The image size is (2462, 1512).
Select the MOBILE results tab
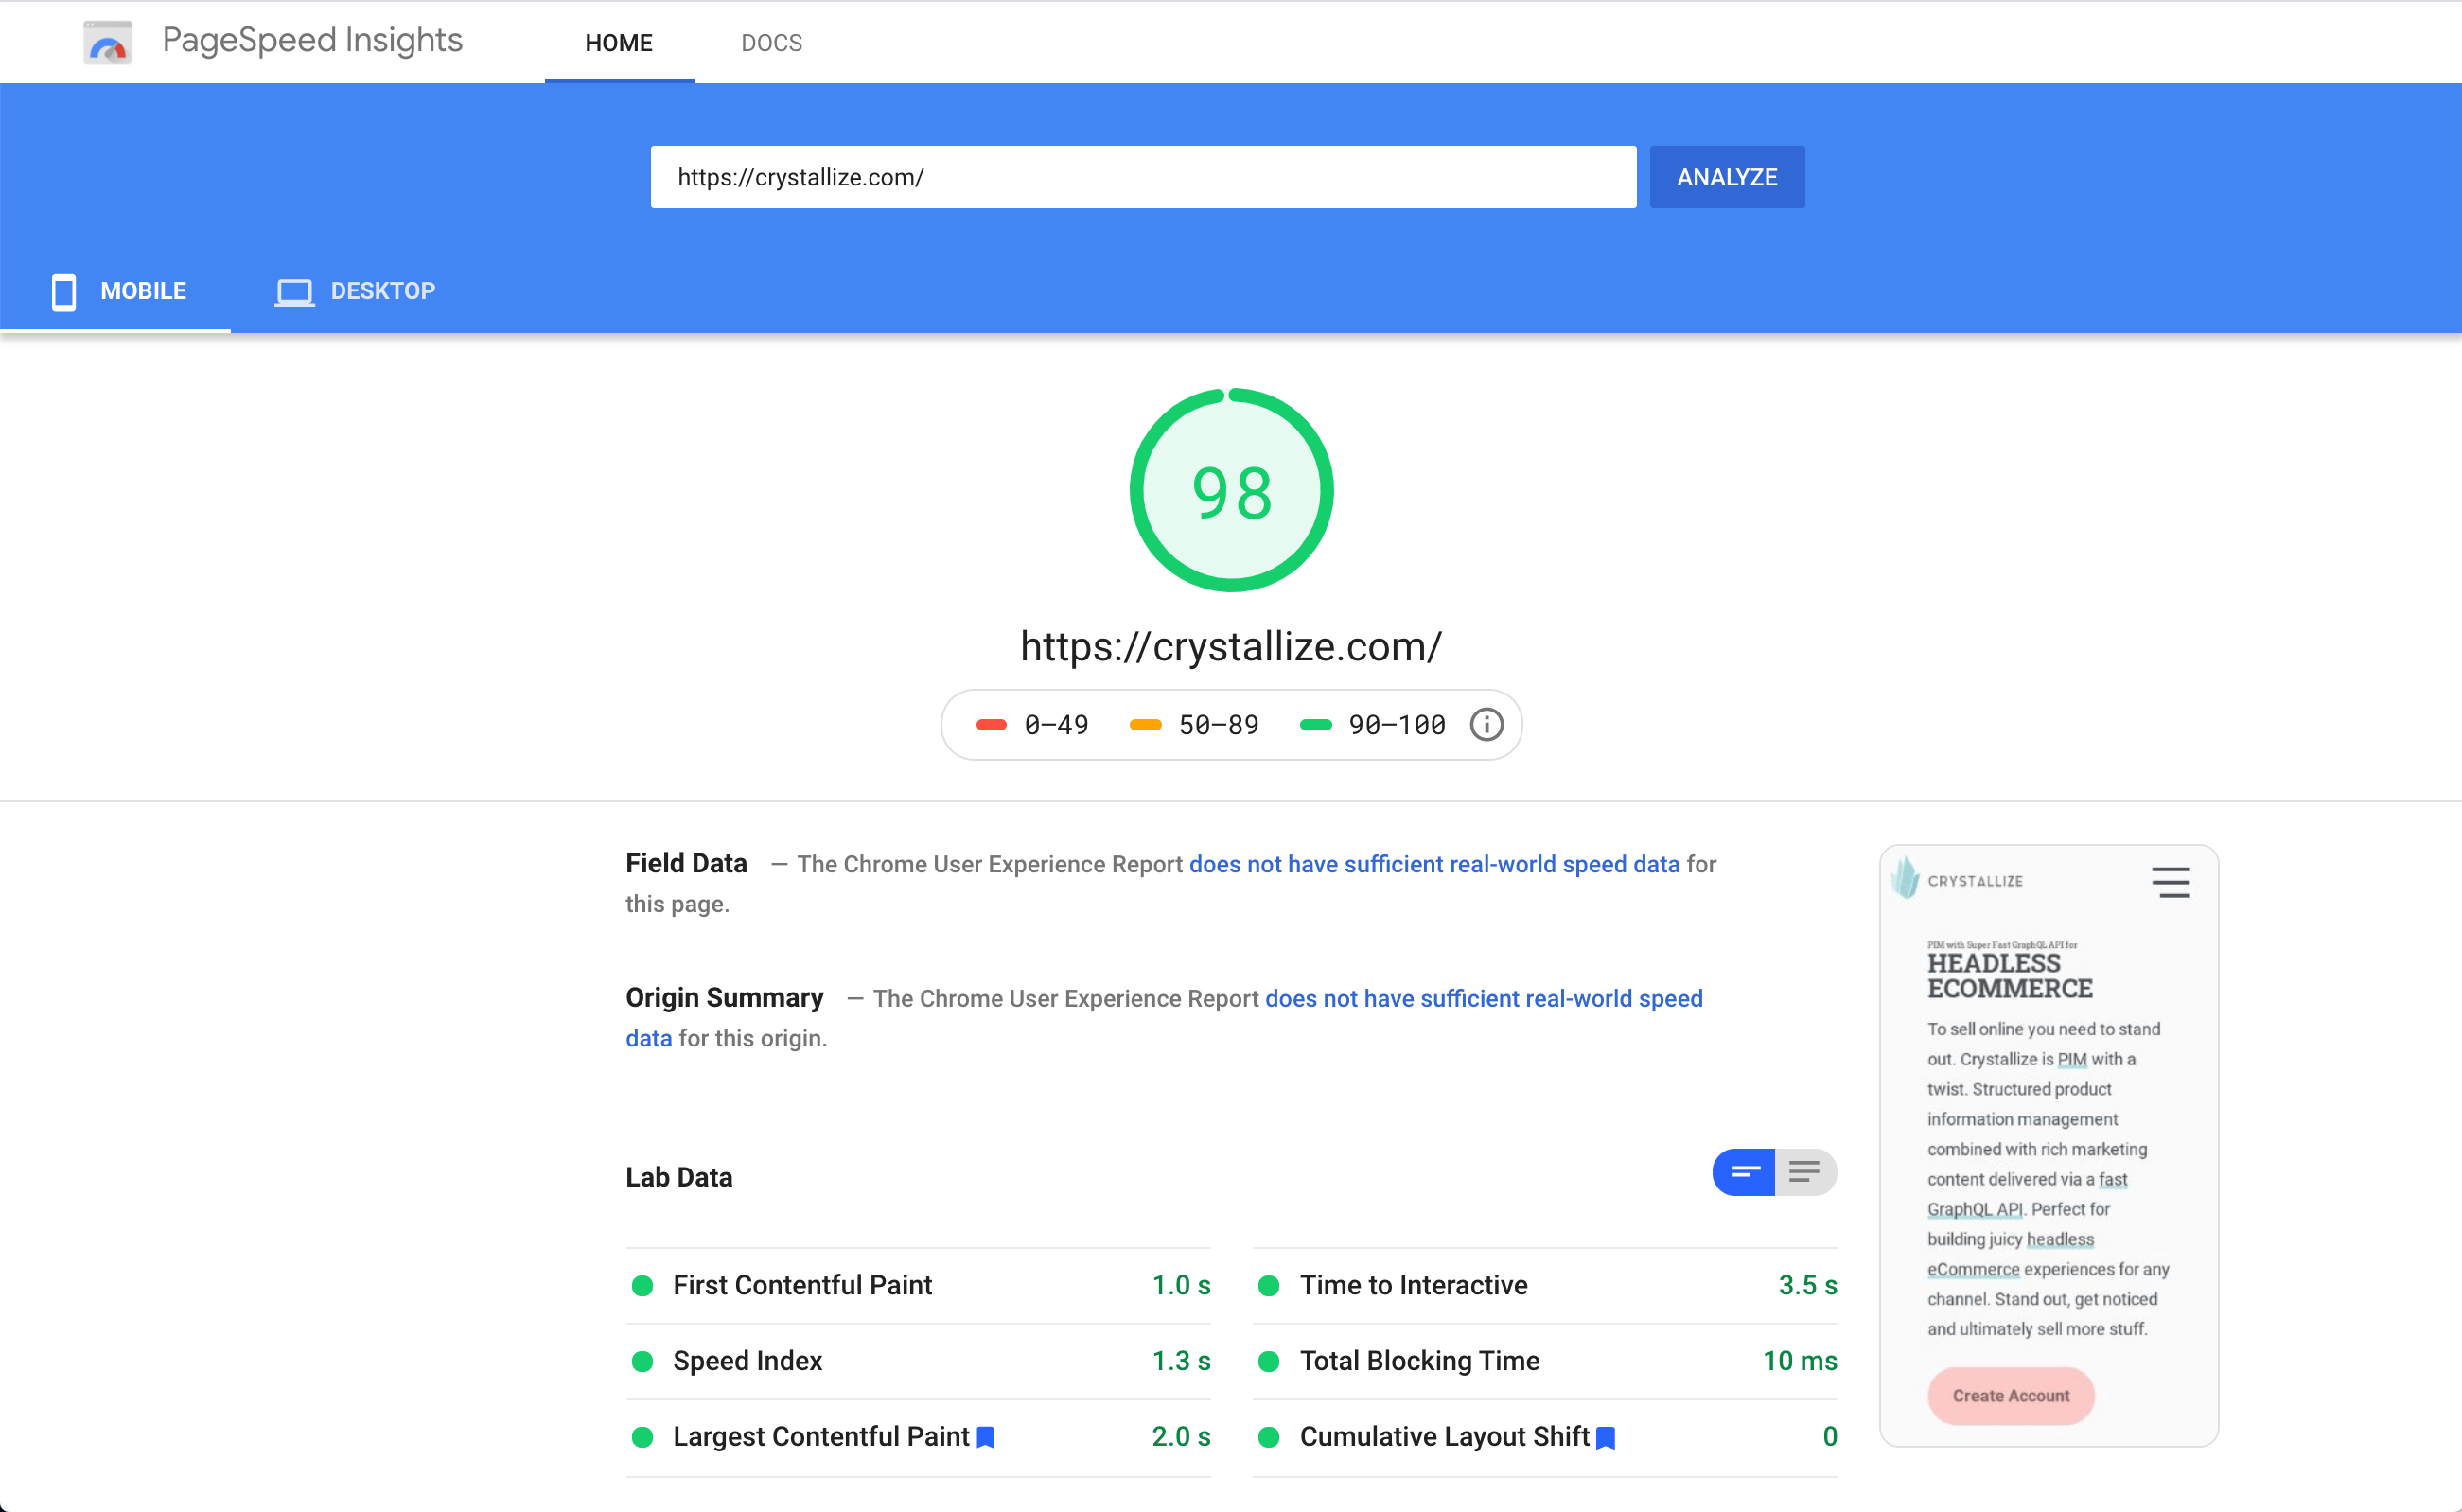coord(116,292)
